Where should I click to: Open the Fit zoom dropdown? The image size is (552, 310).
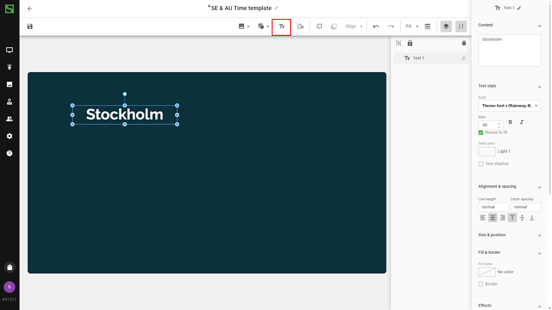coord(412,27)
